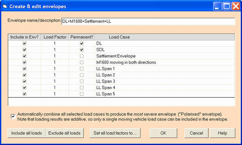Select the Load Factor cell for LL Span 2

click(55, 75)
